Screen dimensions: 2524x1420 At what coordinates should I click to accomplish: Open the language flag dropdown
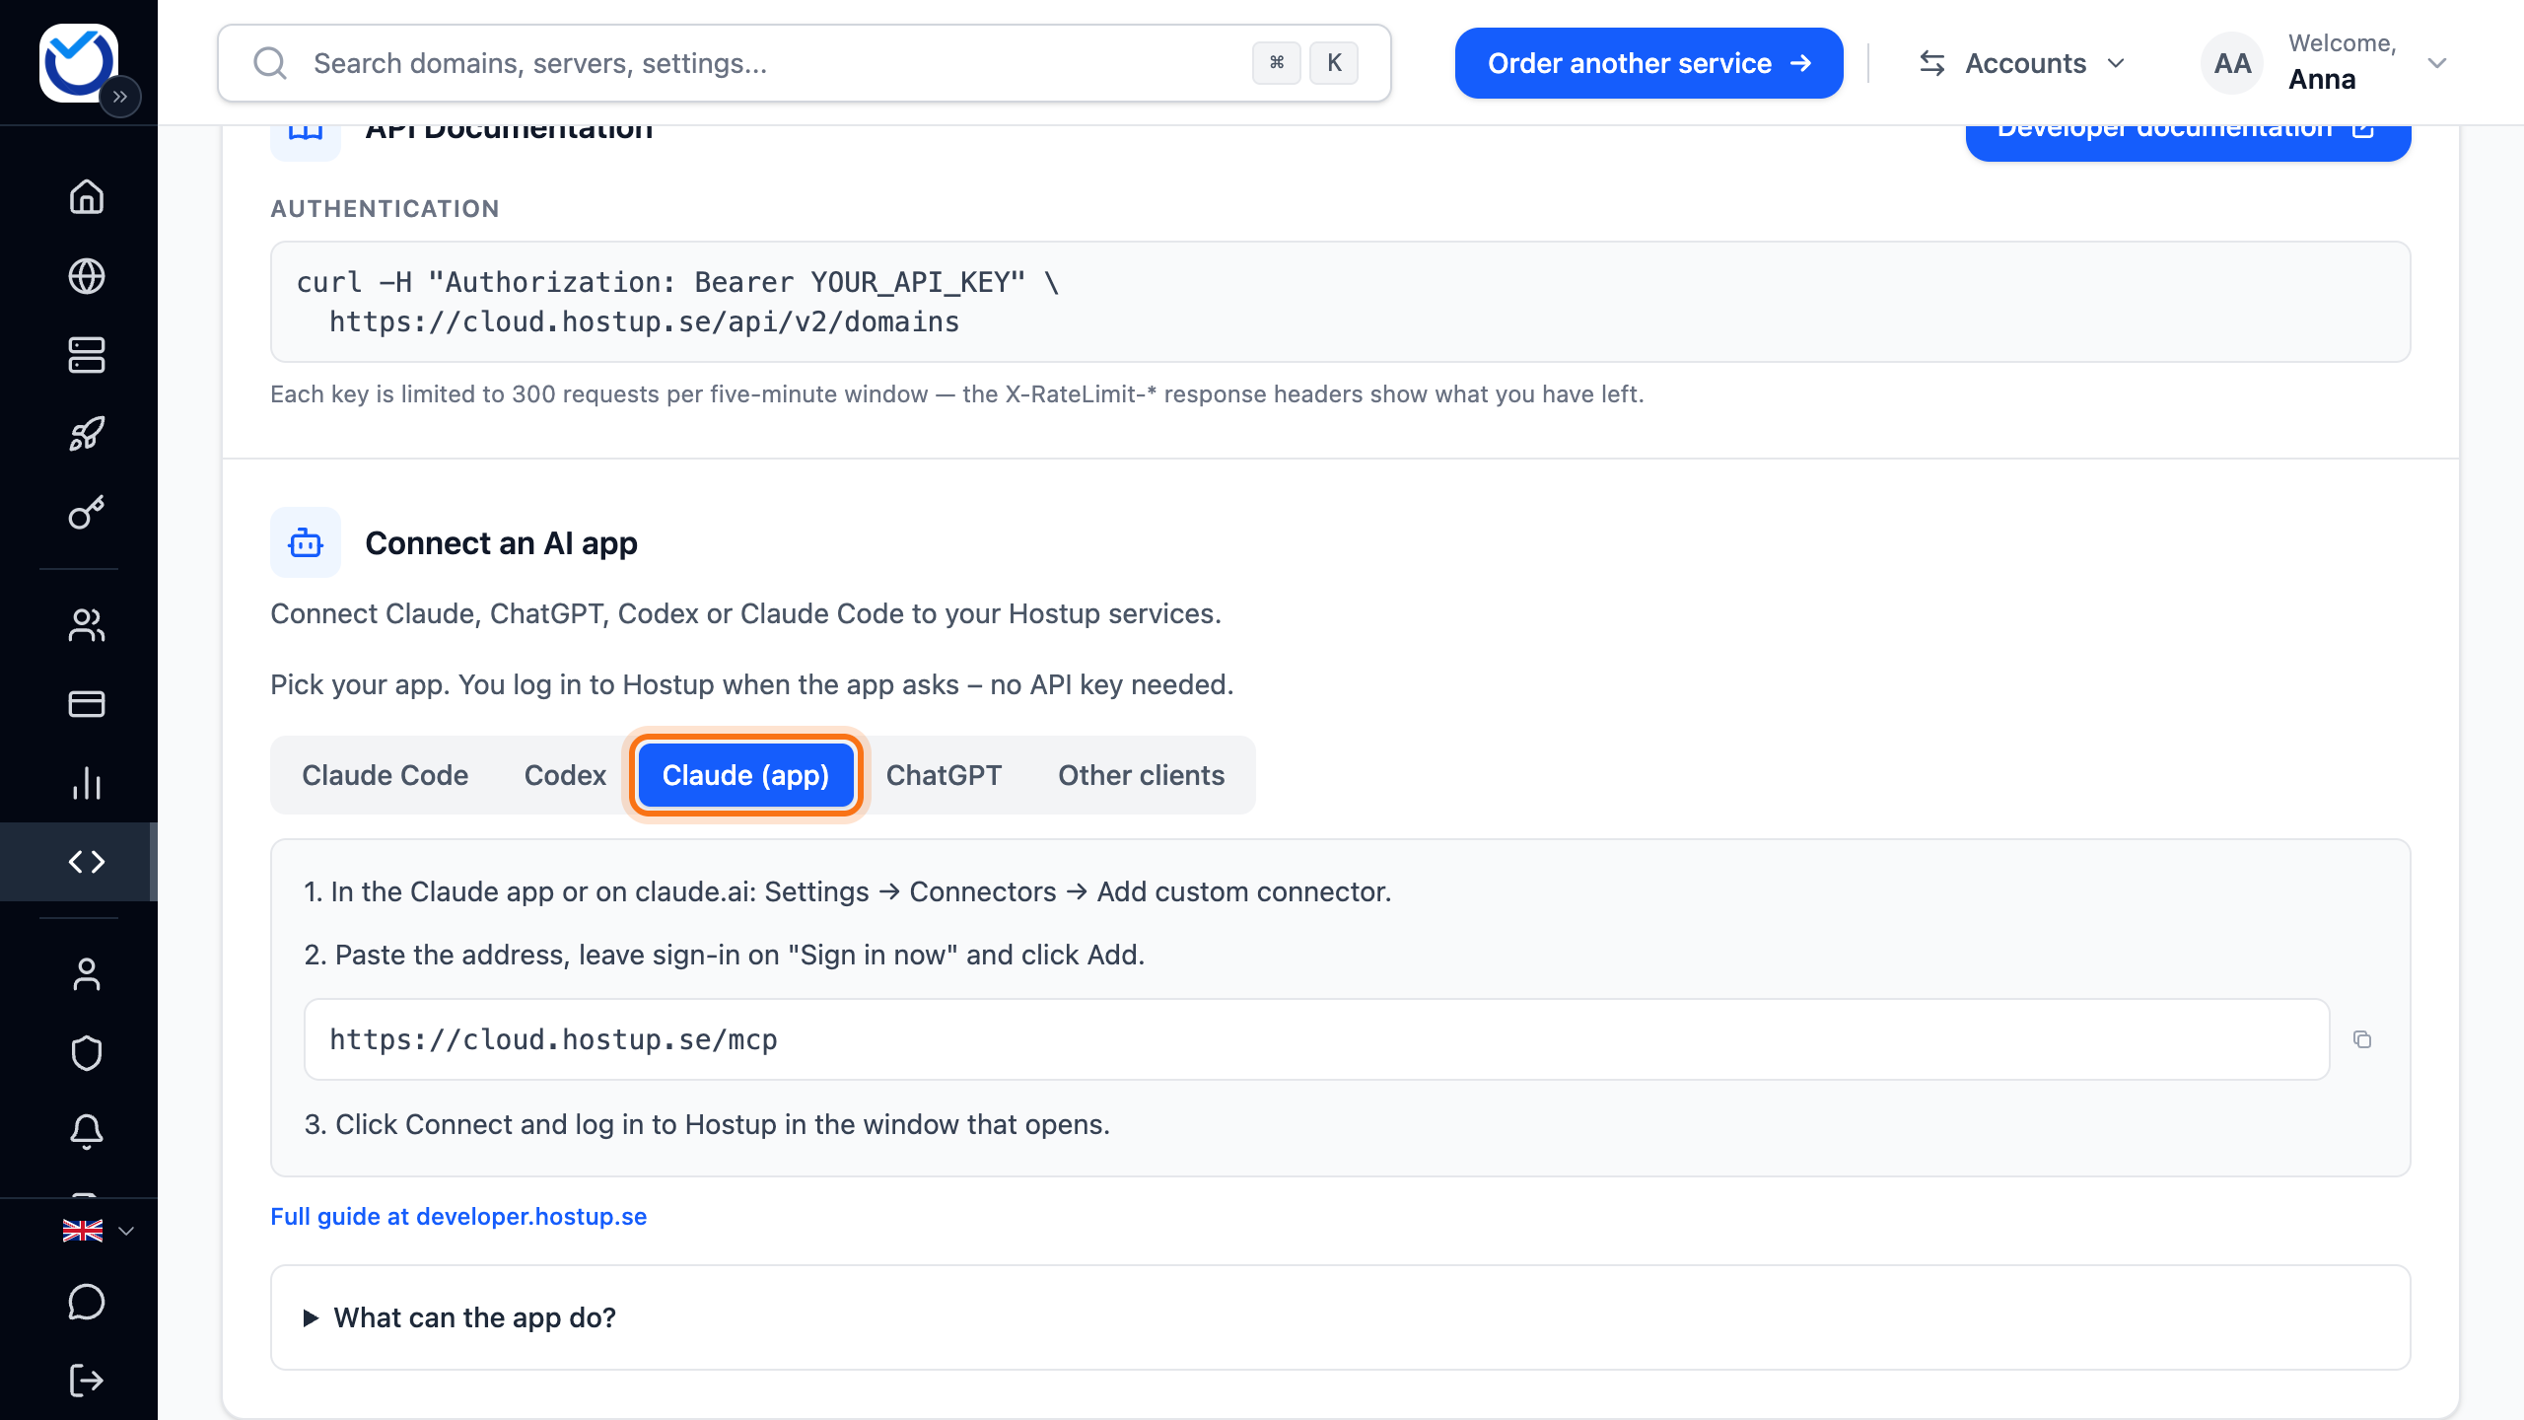(x=98, y=1231)
